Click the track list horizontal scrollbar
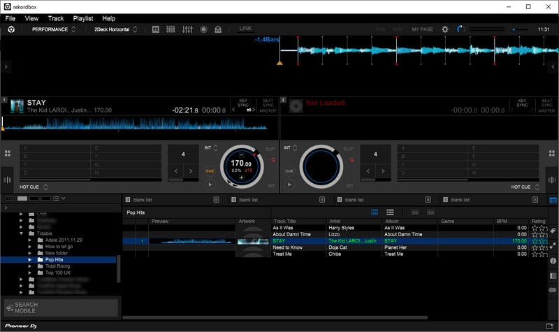Viewport: 559px width, 332px height. point(275,317)
